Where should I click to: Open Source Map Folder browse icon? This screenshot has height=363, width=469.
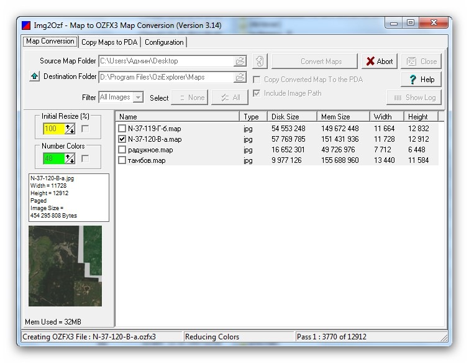(240, 61)
